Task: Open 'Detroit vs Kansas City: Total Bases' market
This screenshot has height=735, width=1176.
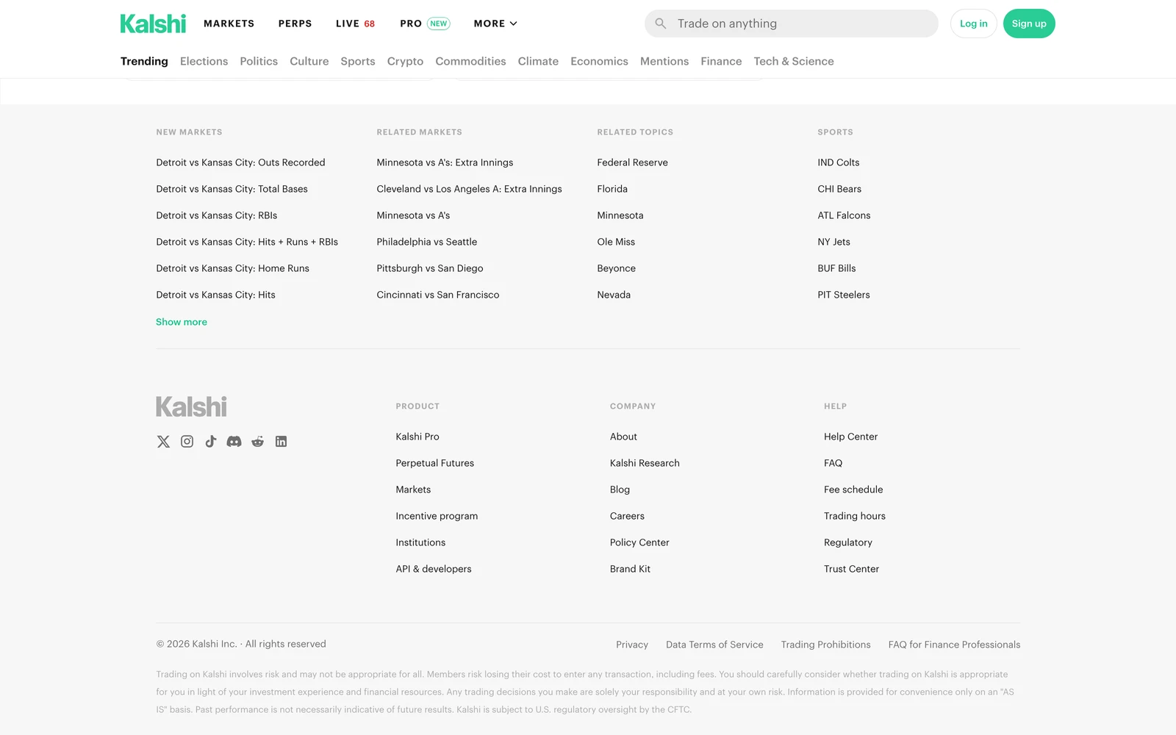Action: [232, 189]
